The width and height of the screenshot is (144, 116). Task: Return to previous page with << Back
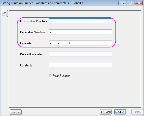106,112
